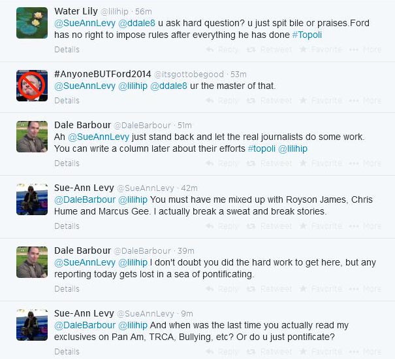Click the Water Lily profile picture
Image resolution: width=395 pixels, height=359 pixels.
[x=31, y=23]
